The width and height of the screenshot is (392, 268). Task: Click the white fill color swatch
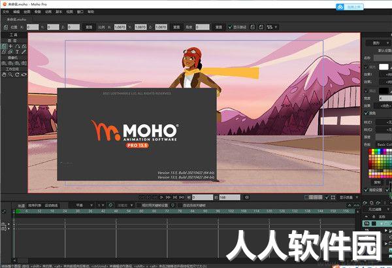coord(384,67)
